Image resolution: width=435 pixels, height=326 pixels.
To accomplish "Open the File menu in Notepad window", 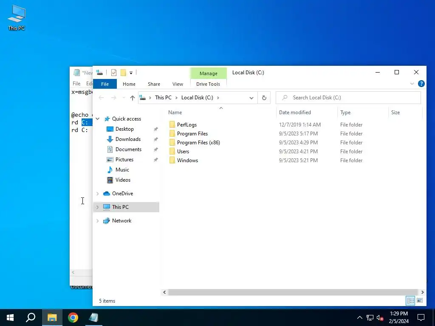I will point(76,84).
